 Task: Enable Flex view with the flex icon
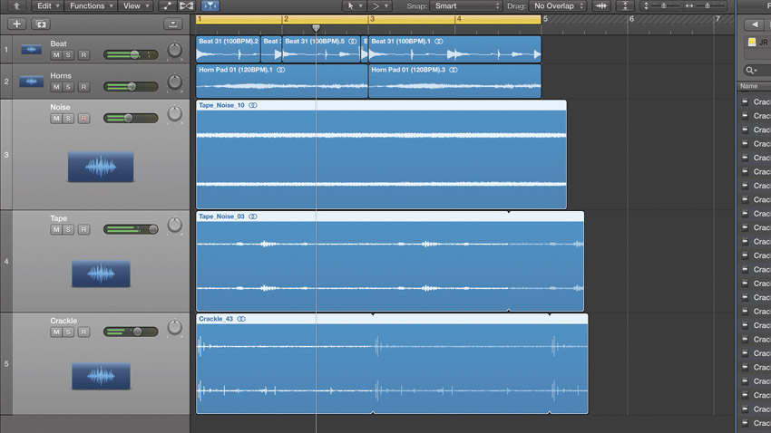pyautogui.click(x=186, y=6)
